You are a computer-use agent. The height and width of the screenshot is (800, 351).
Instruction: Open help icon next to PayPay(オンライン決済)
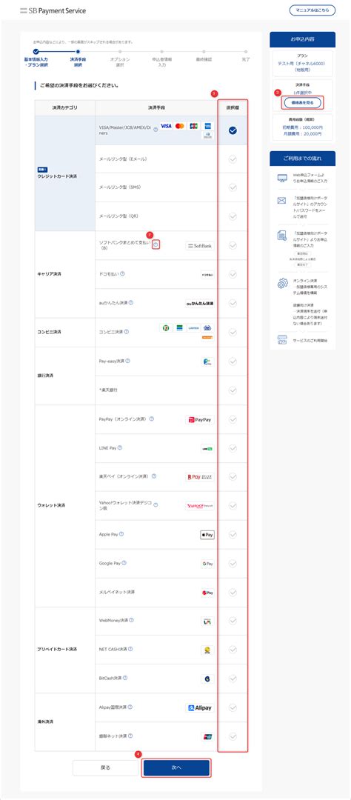click(152, 419)
